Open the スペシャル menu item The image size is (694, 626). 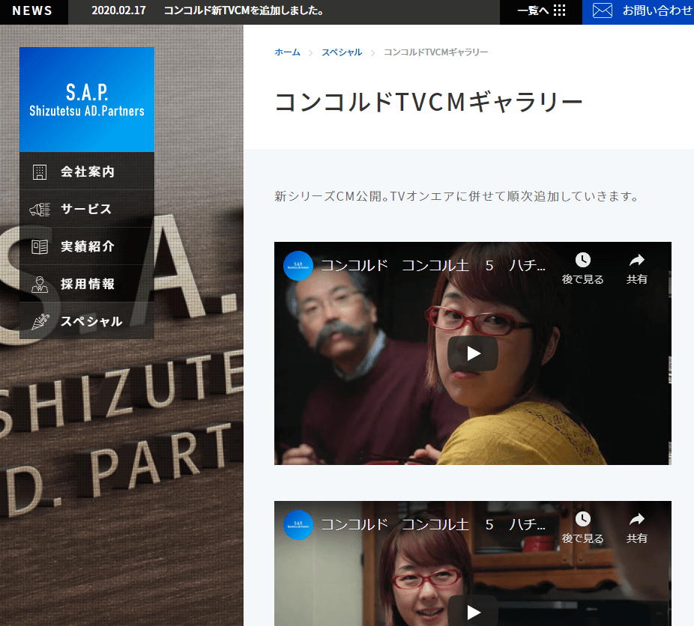click(x=87, y=321)
